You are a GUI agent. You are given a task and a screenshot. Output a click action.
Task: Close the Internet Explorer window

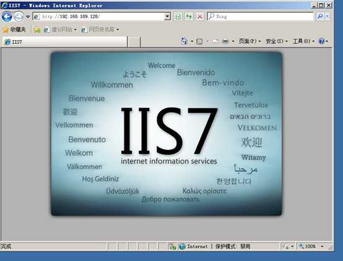pyautogui.click(x=329, y=5)
